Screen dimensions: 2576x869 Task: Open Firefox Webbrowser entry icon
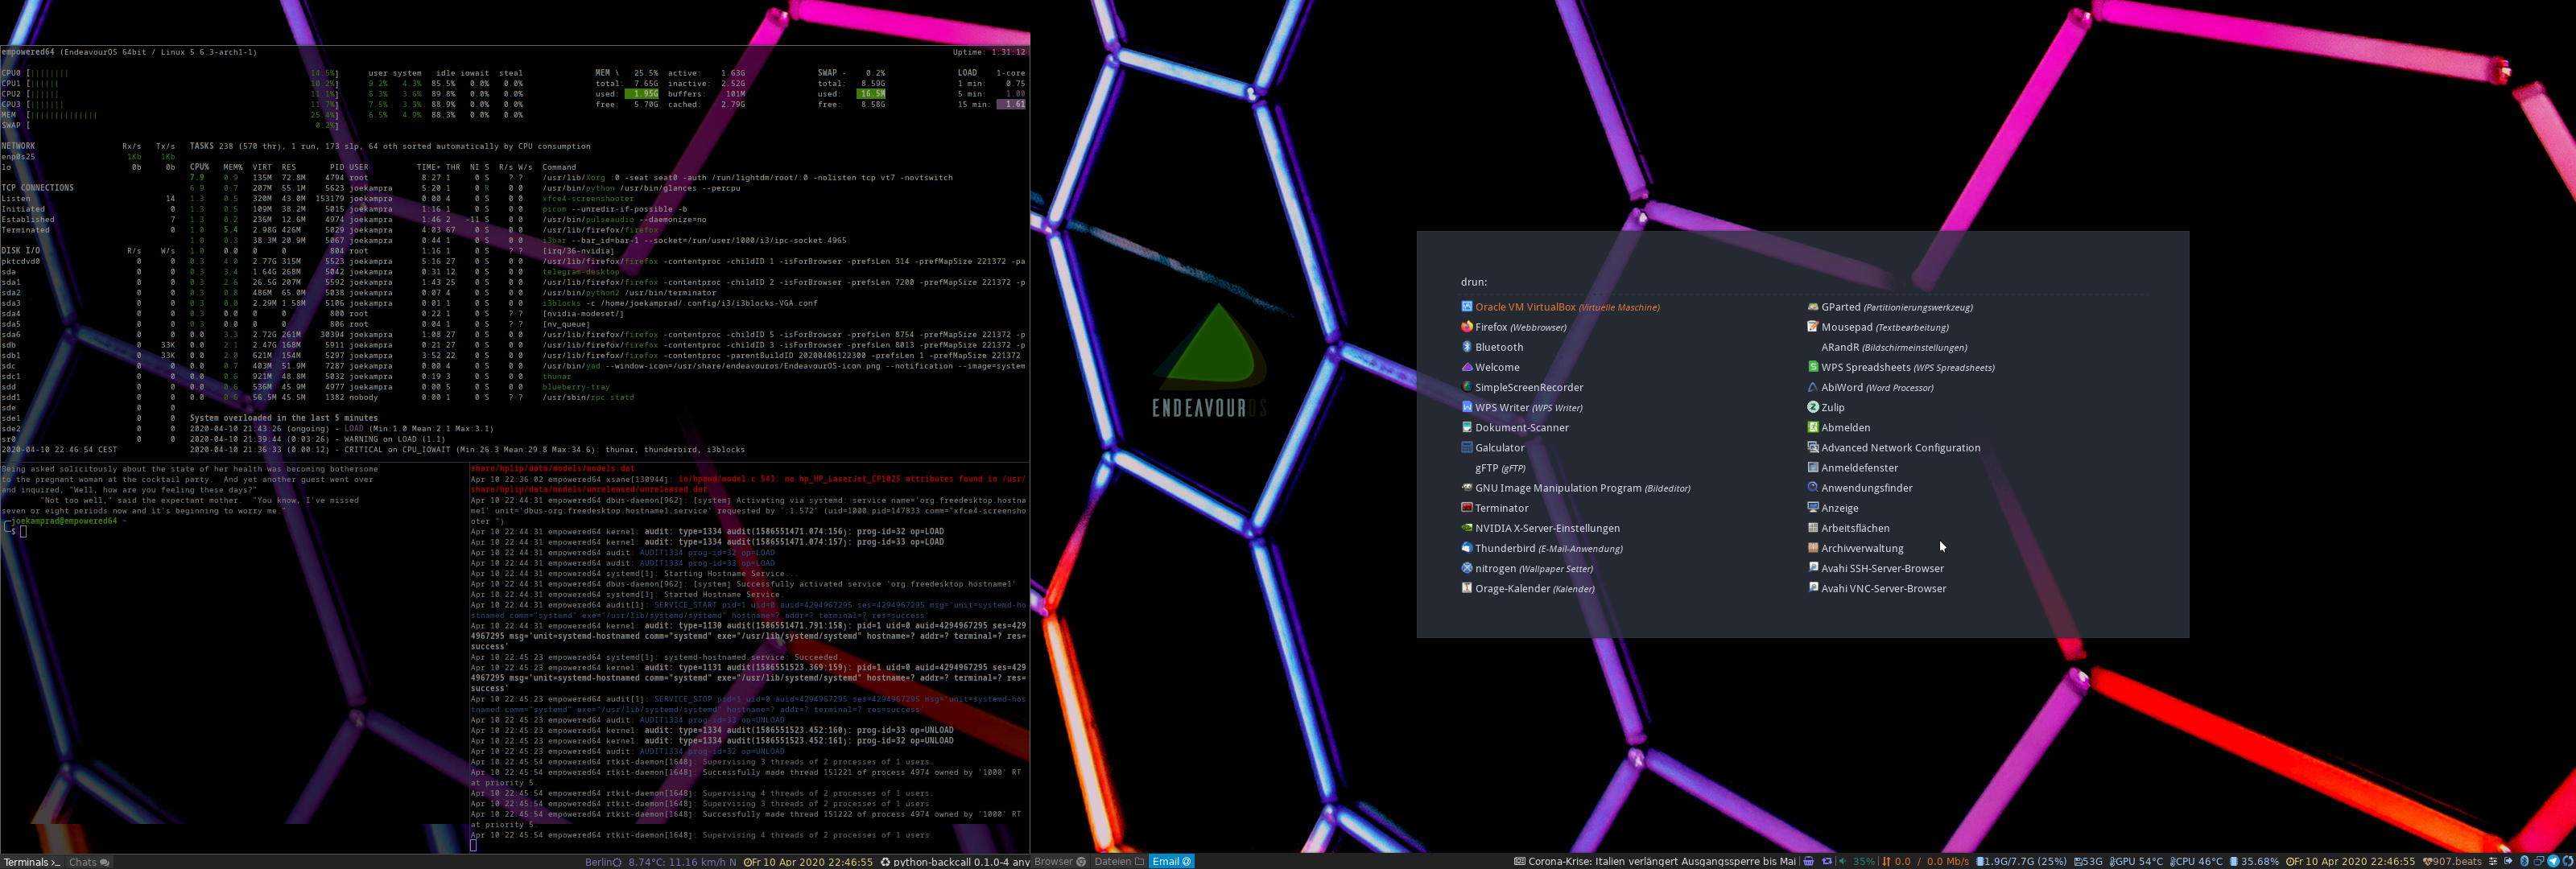(1467, 327)
